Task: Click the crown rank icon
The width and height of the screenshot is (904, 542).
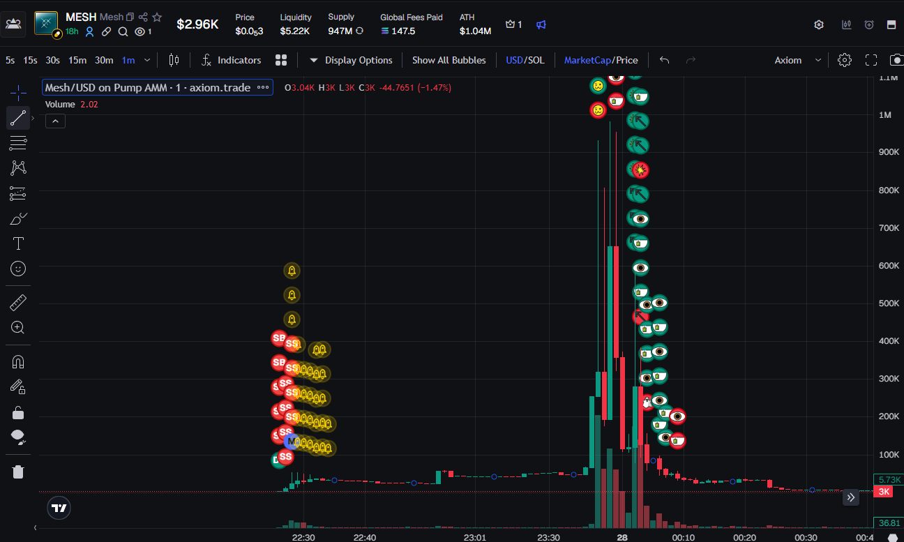Action: pos(510,24)
